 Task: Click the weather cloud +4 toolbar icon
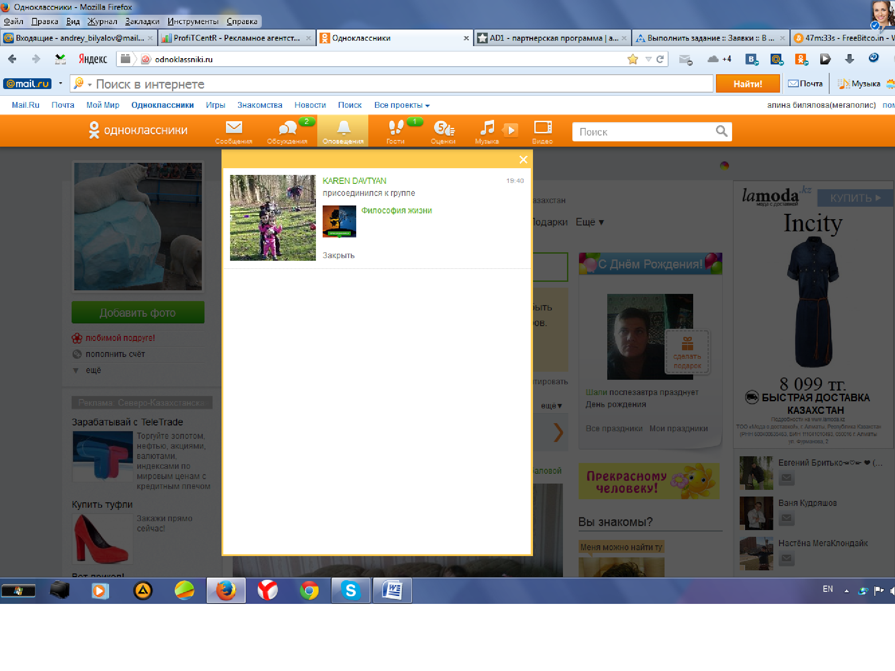[x=719, y=59]
